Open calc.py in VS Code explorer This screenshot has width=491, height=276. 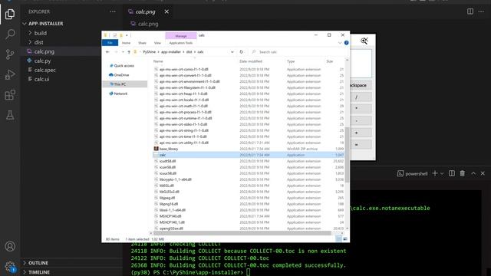click(42, 61)
